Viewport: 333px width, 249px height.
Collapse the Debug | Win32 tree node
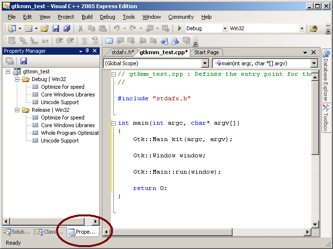tap(17, 79)
